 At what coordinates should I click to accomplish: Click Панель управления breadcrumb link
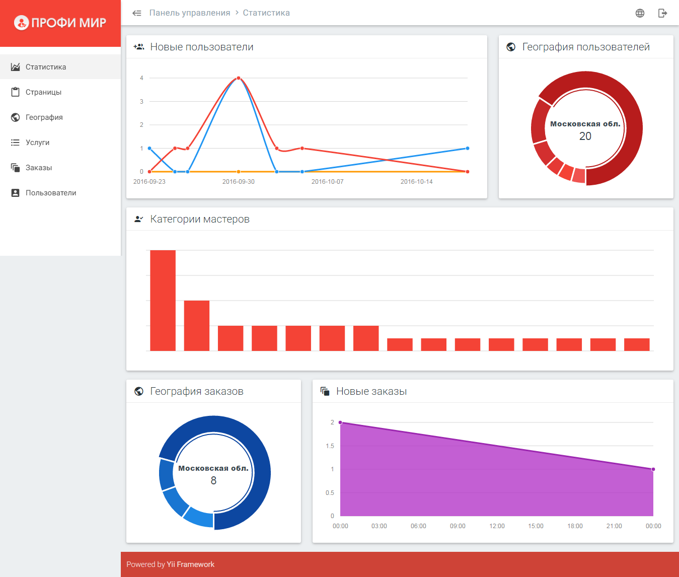[x=190, y=13]
